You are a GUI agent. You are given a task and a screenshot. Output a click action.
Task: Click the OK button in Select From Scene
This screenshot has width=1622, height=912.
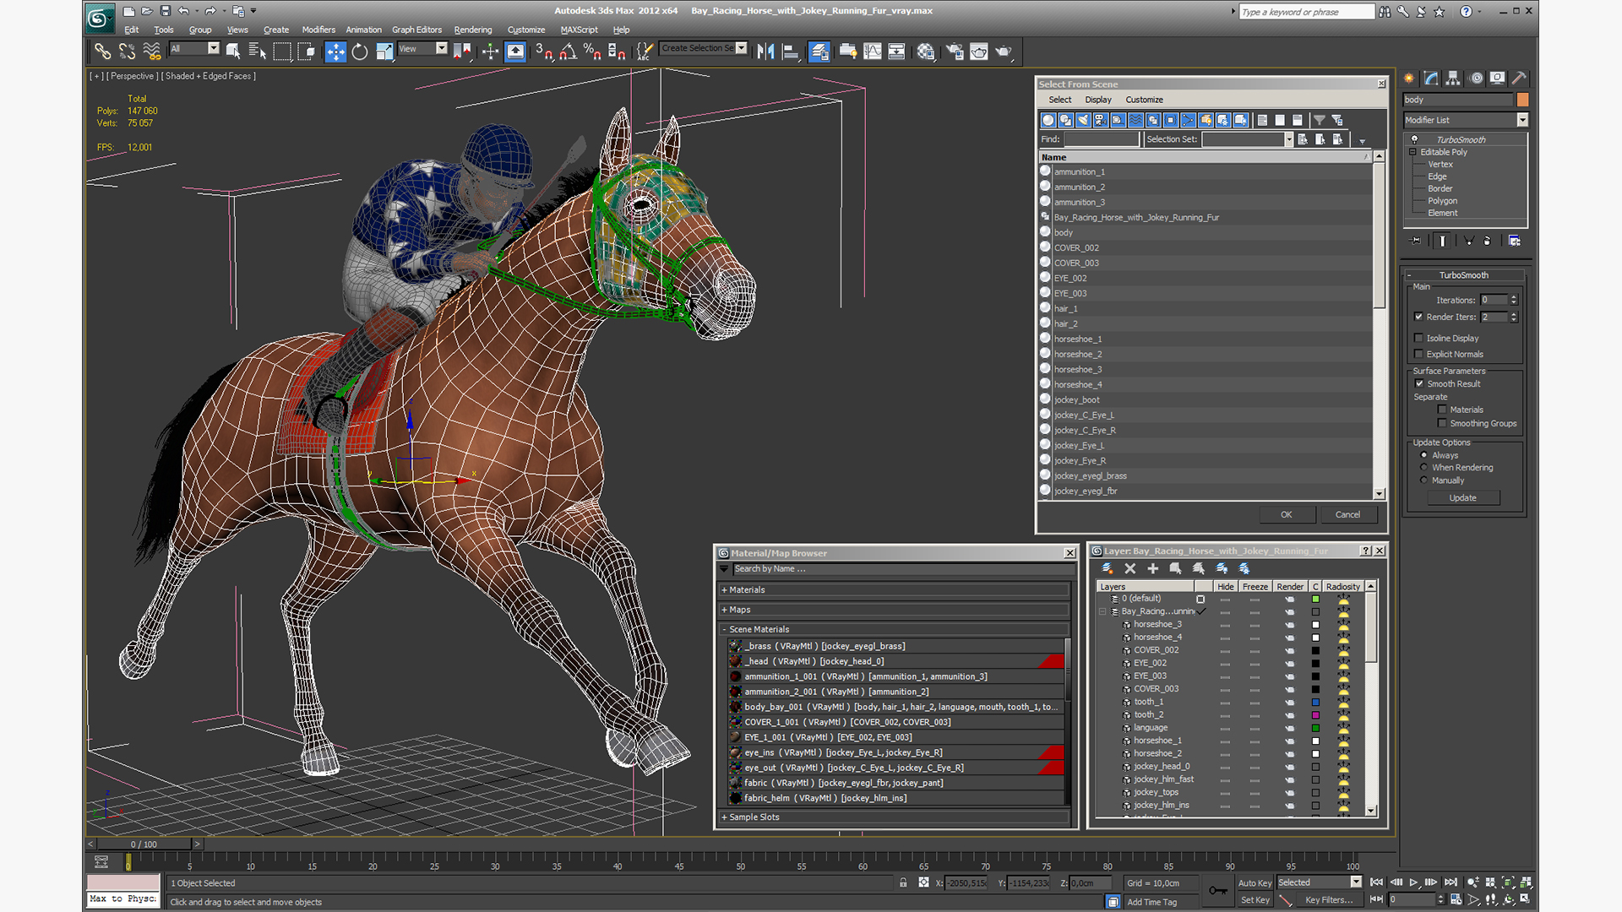pyautogui.click(x=1284, y=513)
